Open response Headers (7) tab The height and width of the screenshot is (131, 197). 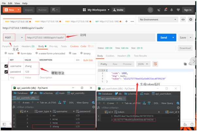pyautogui.click(x=124, y=56)
